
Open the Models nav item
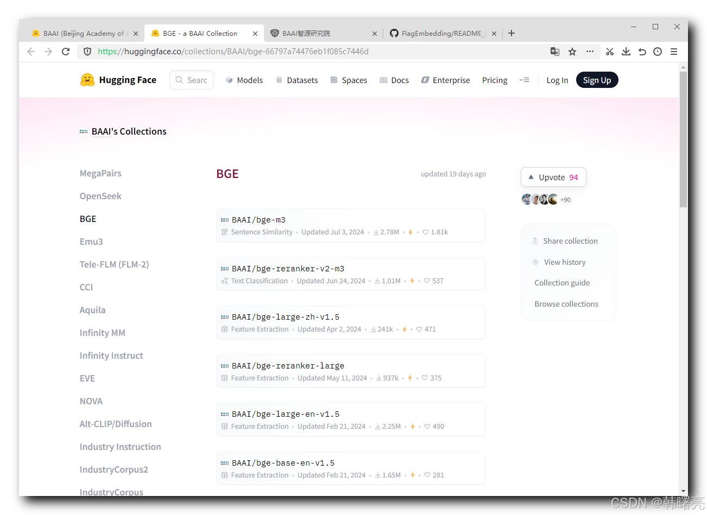pos(244,80)
